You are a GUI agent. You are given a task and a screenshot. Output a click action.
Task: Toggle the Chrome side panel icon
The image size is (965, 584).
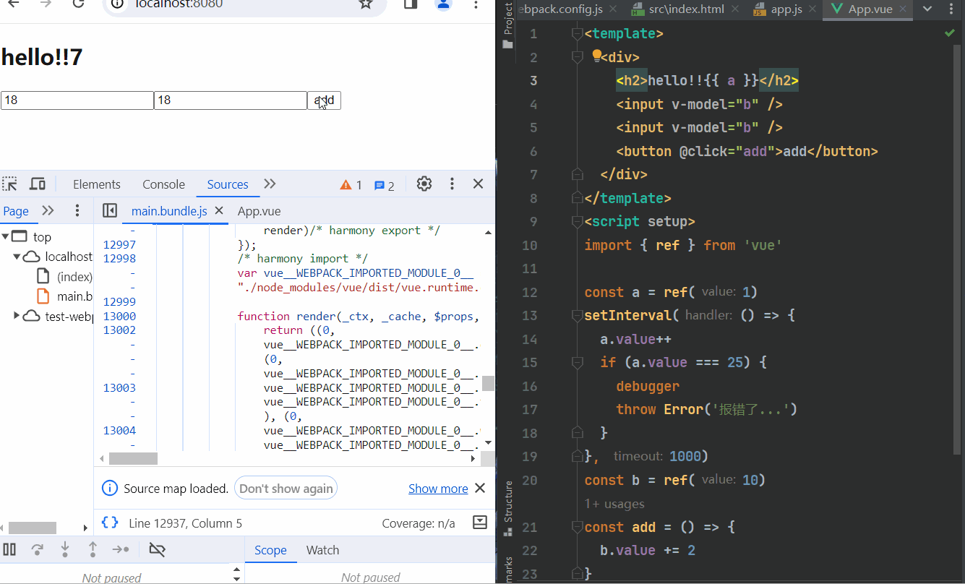pyautogui.click(x=411, y=4)
